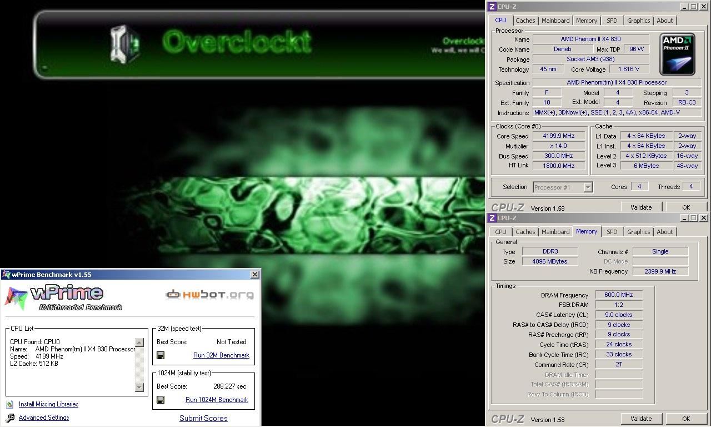Open Advanced Settings link
Image resolution: width=711 pixels, height=427 pixels.
[x=44, y=418]
